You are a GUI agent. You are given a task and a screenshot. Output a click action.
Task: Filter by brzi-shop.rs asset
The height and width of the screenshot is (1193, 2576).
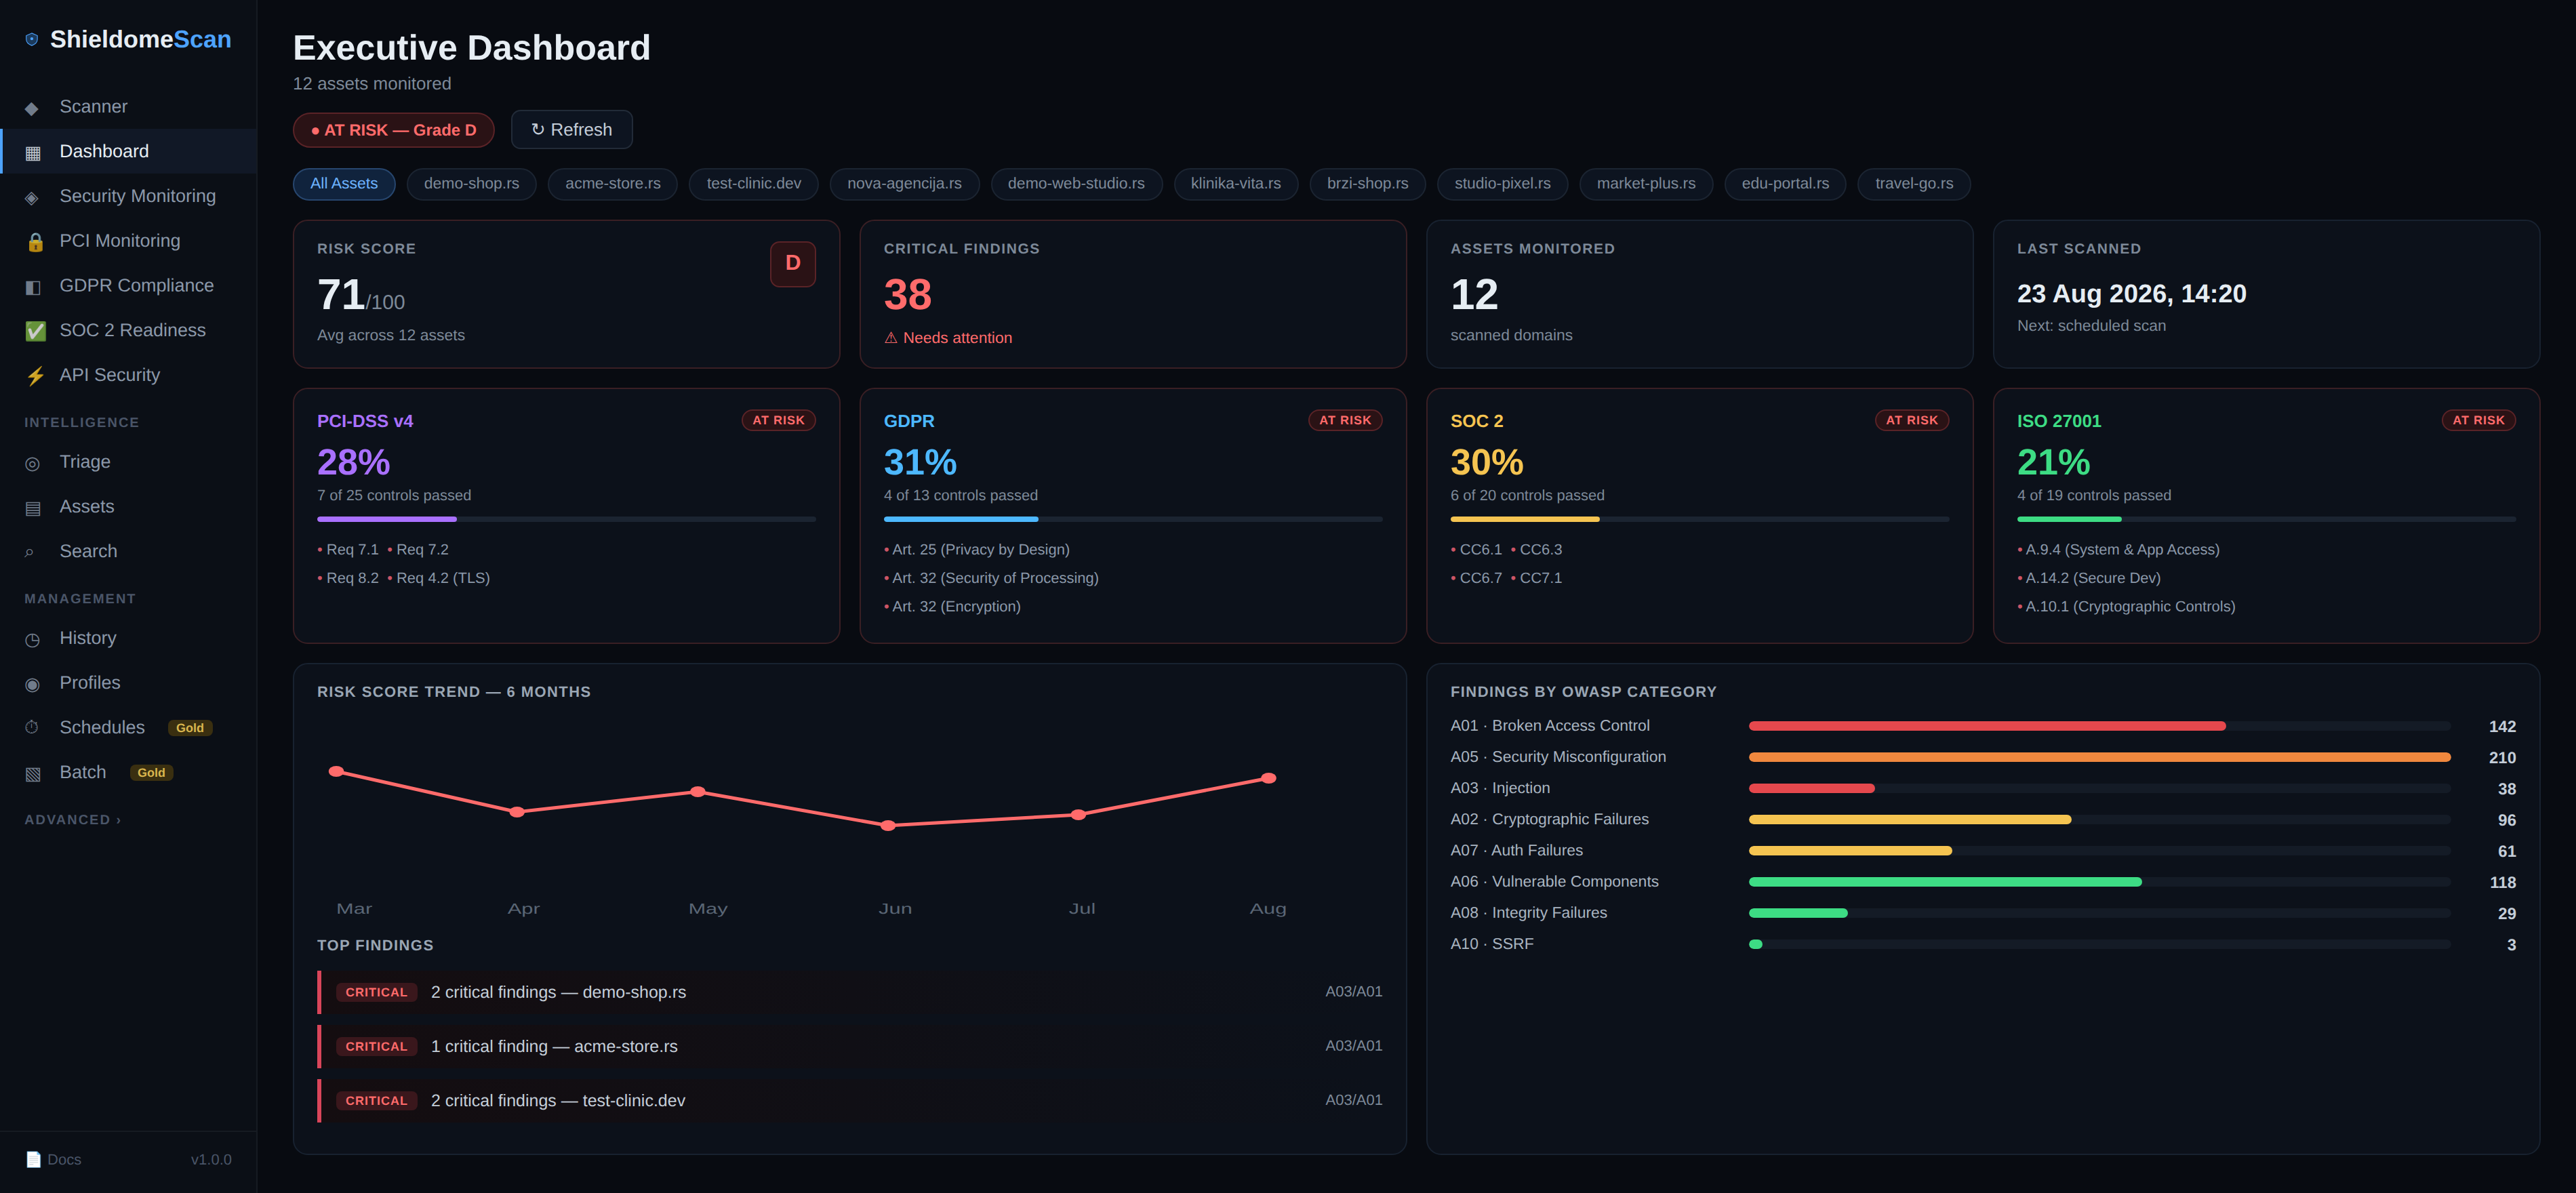pos(1367,184)
